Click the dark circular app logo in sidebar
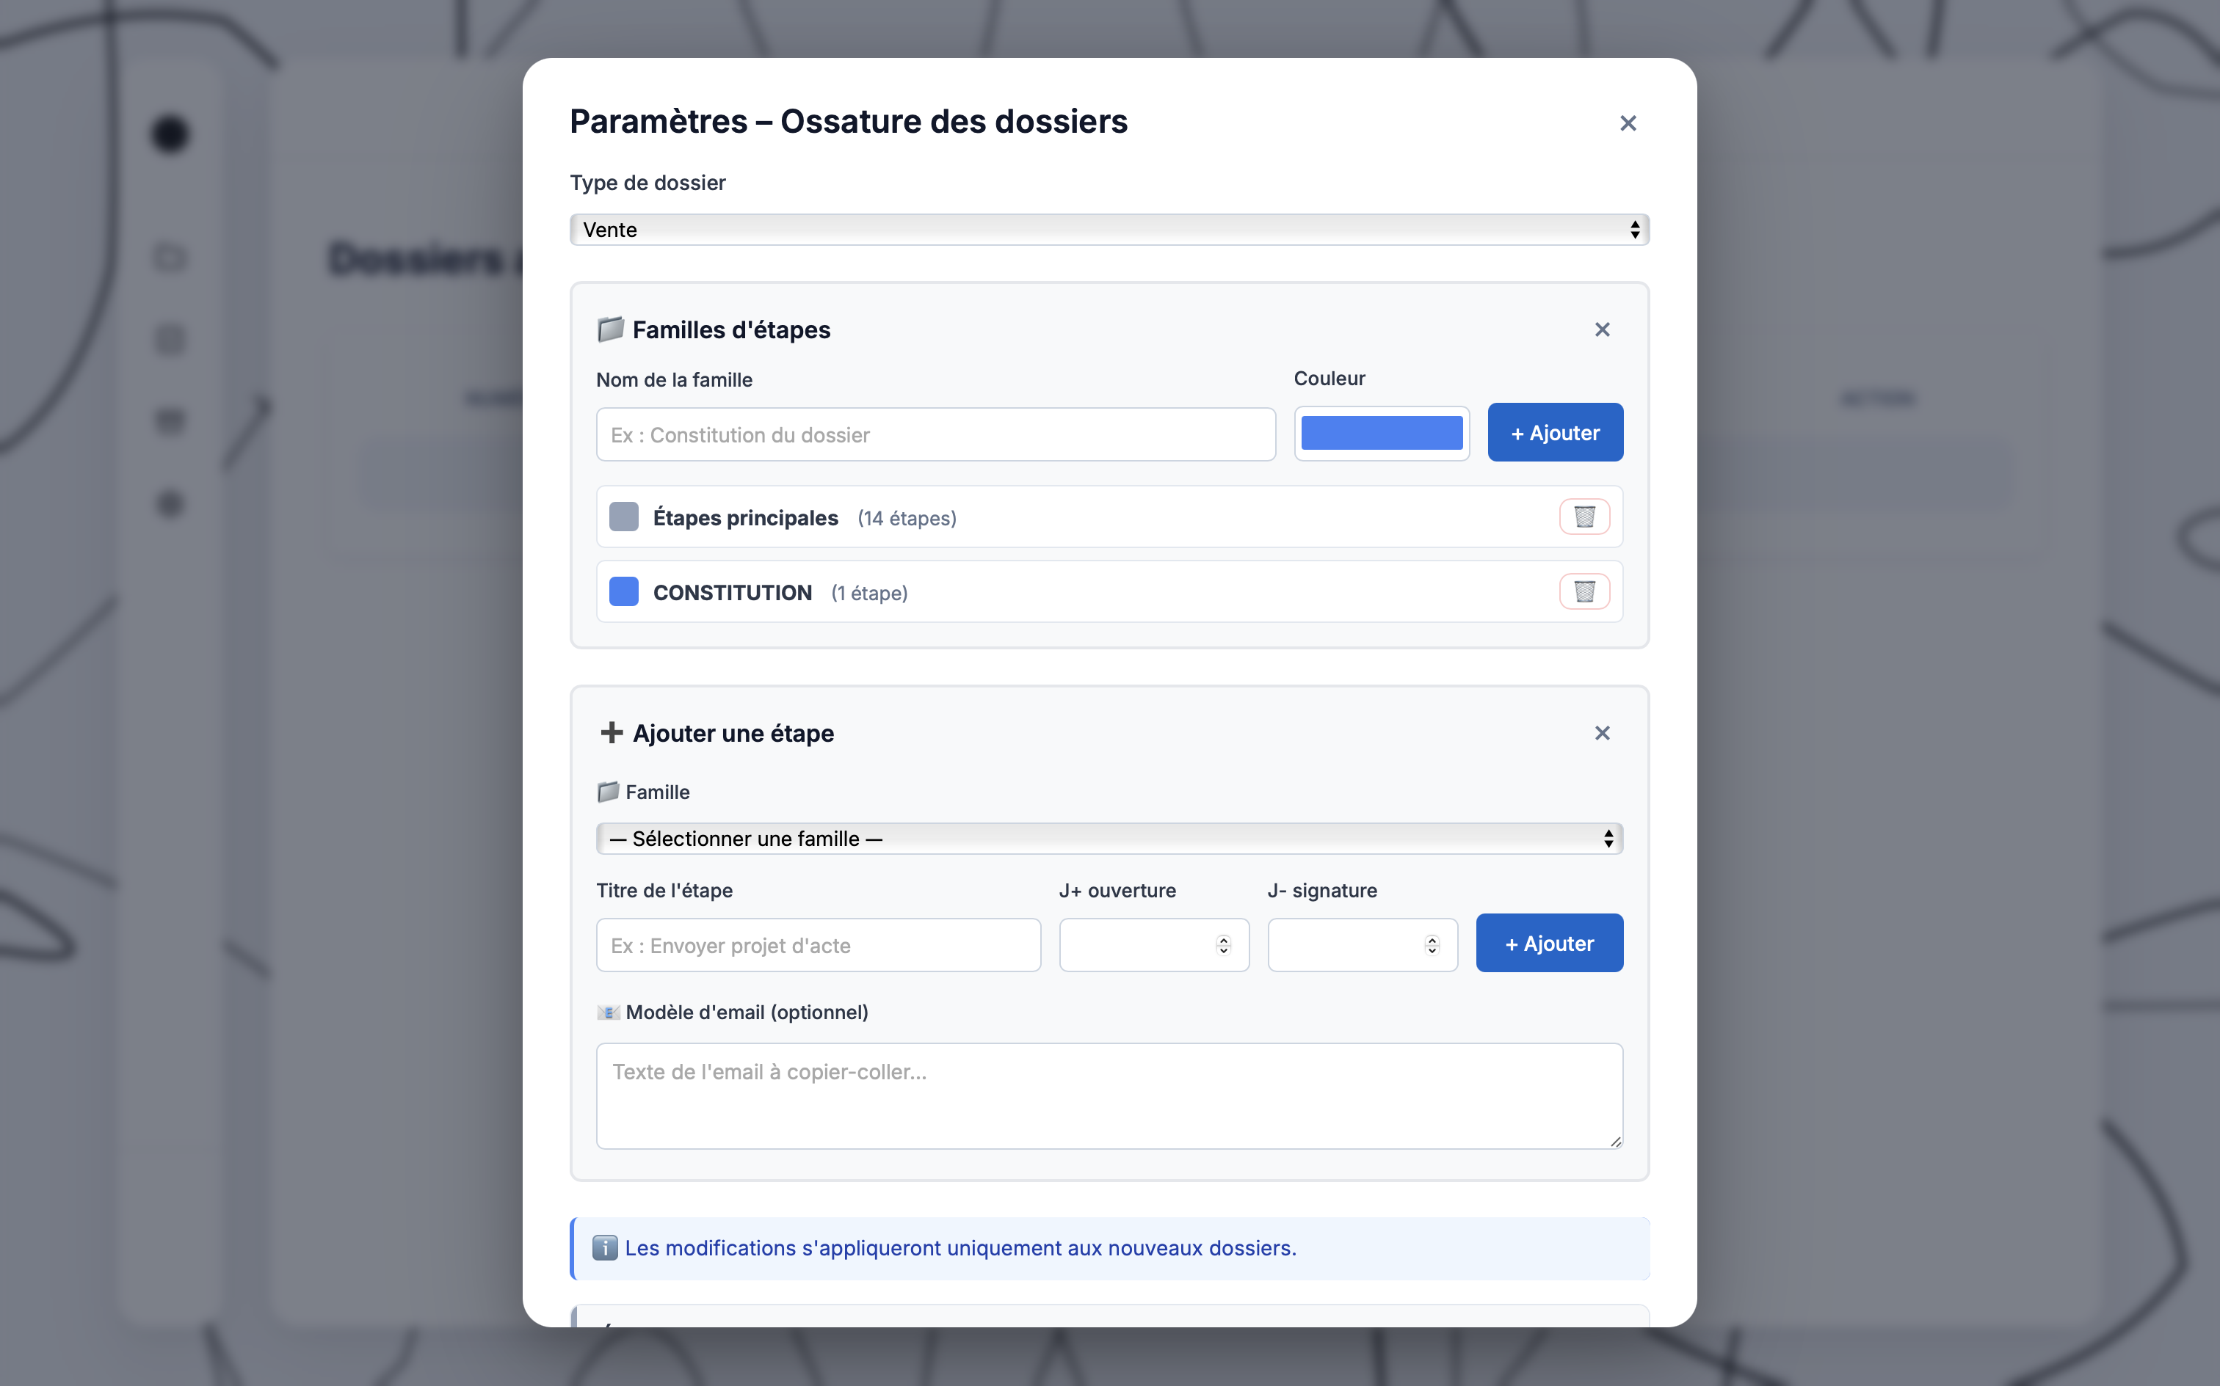This screenshot has width=2220, height=1386. point(170,135)
